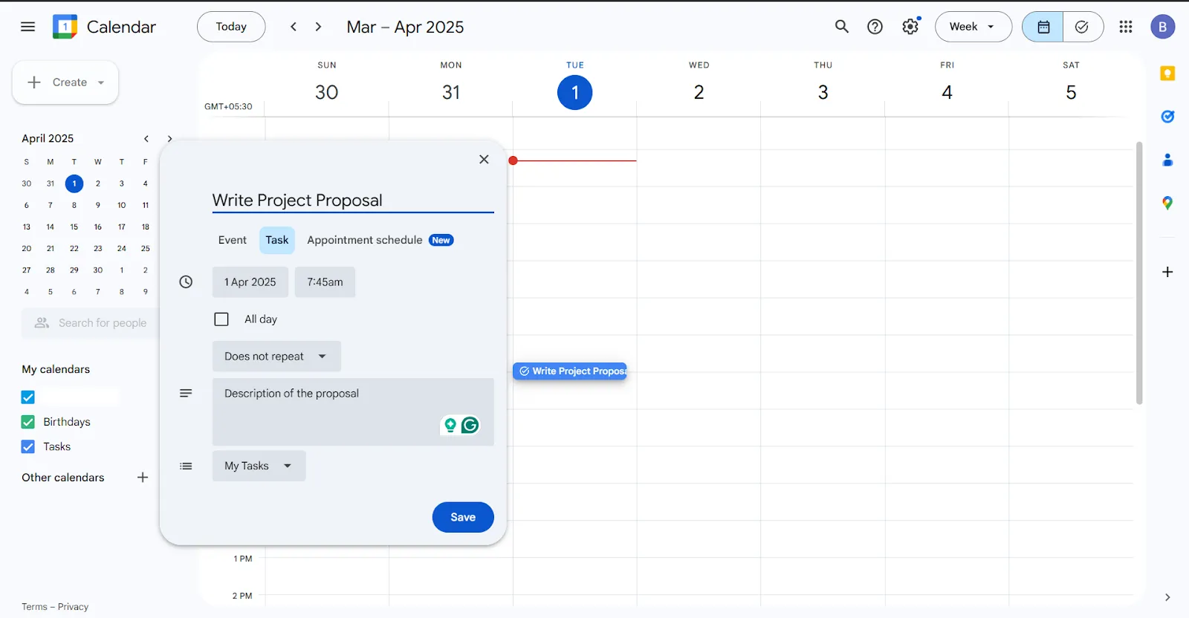Screen dimensions: 1189x618
Task: Open Google Tasks side panel icon
Action: [x=1167, y=117]
